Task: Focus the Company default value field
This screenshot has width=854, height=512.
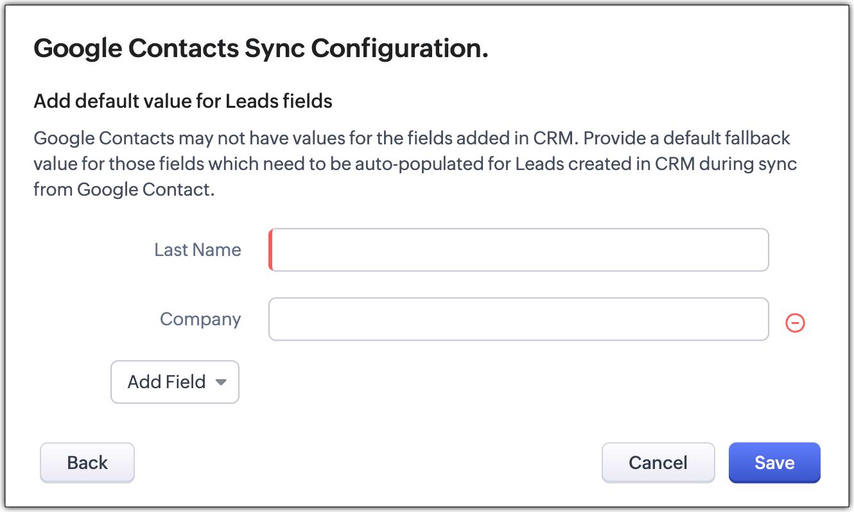Action: (x=519, y=319)
